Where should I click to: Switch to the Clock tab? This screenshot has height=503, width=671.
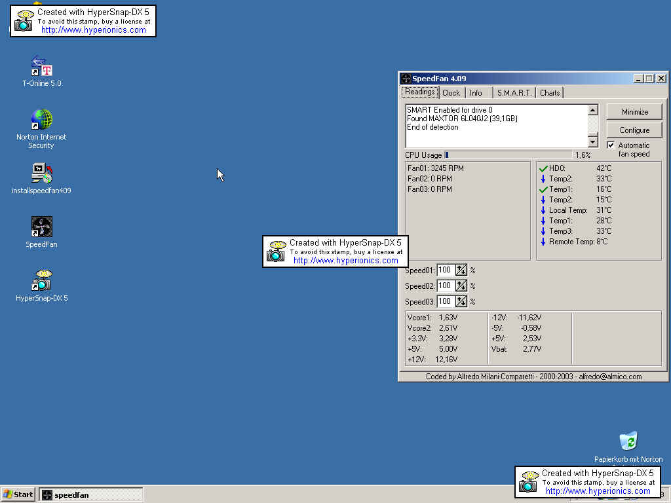tap(451, 93)
